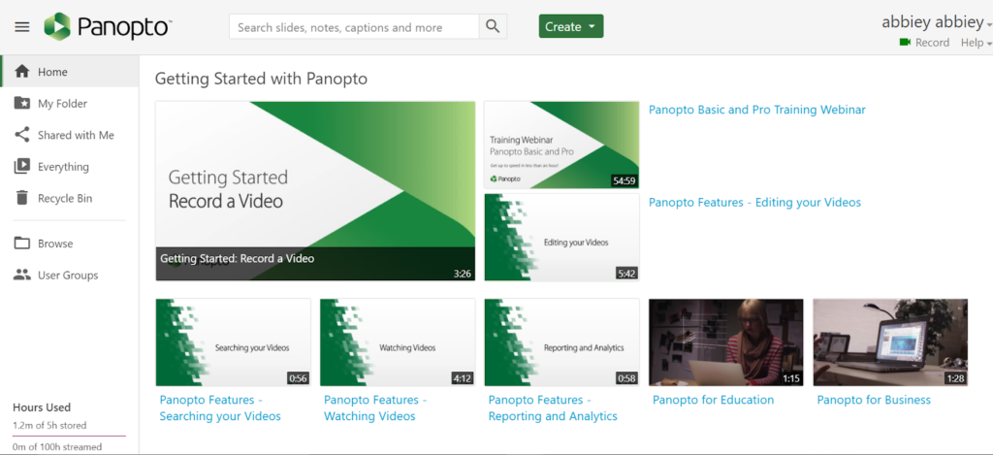Click the Getting Started with Panopto heading
The height and width of the screenshot is (455, 993).
point(261,79)
